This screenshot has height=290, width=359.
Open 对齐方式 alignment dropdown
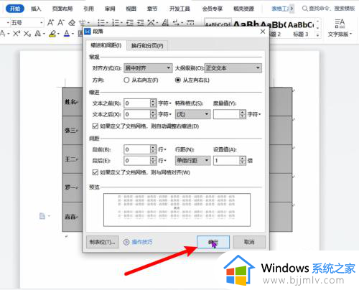point(148,68)
